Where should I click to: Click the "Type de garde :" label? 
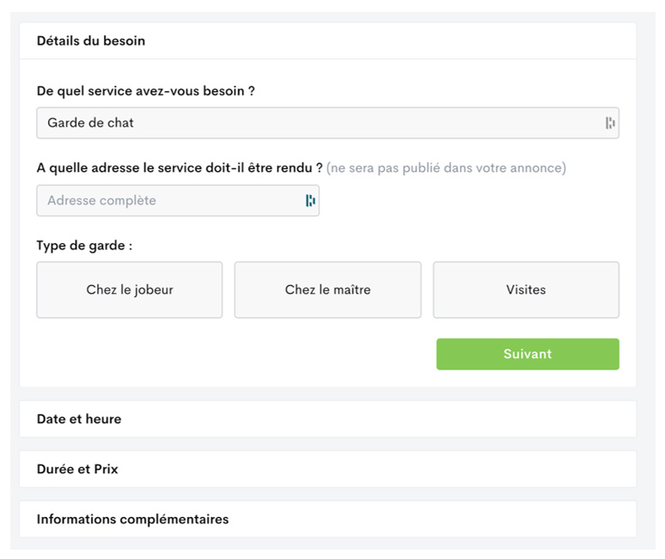pyautogui.click(x=84, y=246)
